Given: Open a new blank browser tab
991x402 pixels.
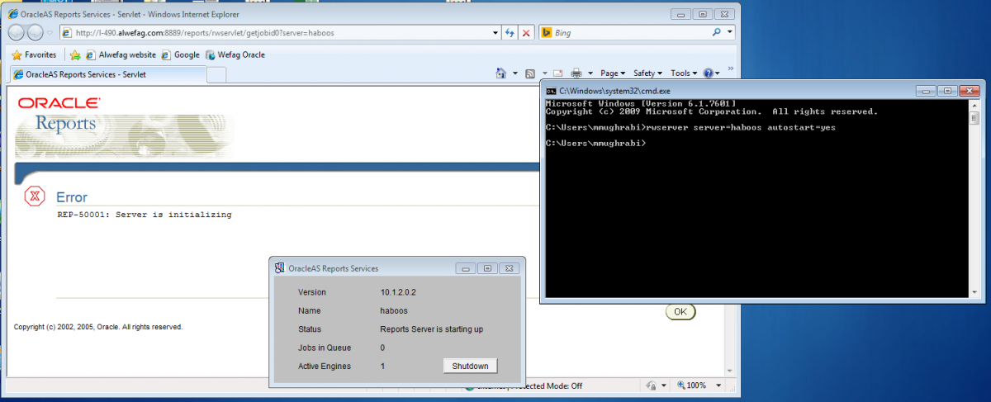Looking at the screenshot, I should tap(216, 74).
